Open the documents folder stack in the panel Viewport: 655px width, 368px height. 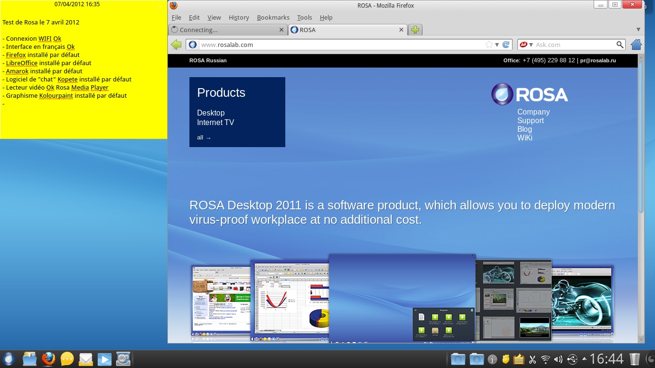458,359
